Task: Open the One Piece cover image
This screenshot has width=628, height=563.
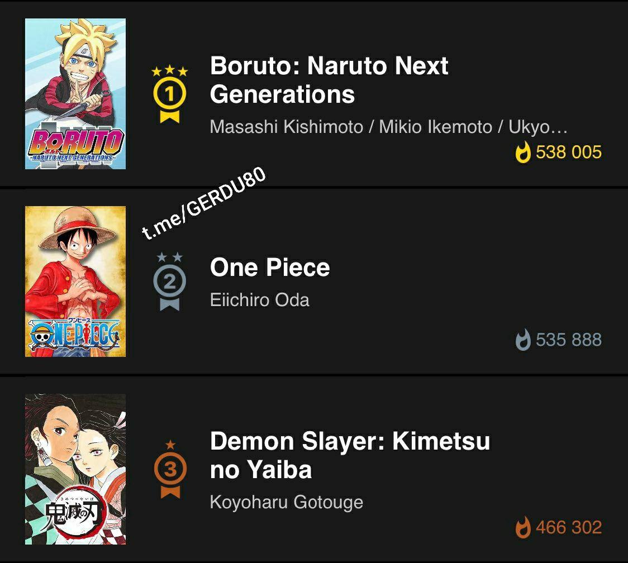Action: coord(75,281)
